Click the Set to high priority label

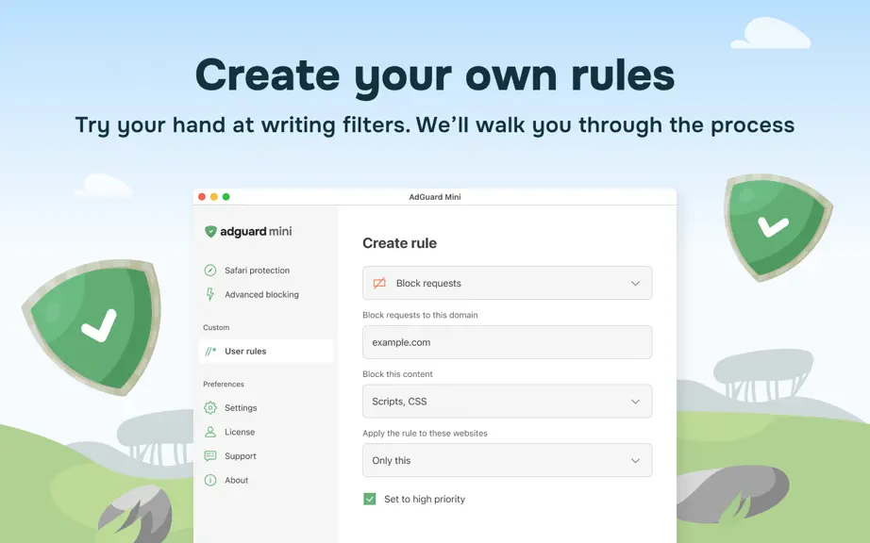click(x=425, y=500)
